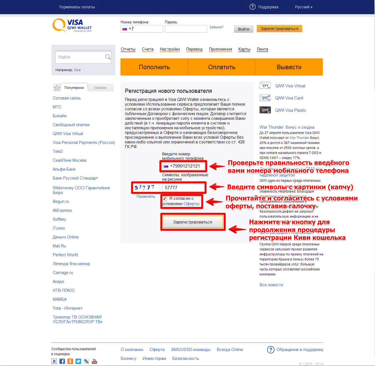The width and height of the screenshot is (375, 366).
Task: Click the Все новости link
Action: pos(271,285)
